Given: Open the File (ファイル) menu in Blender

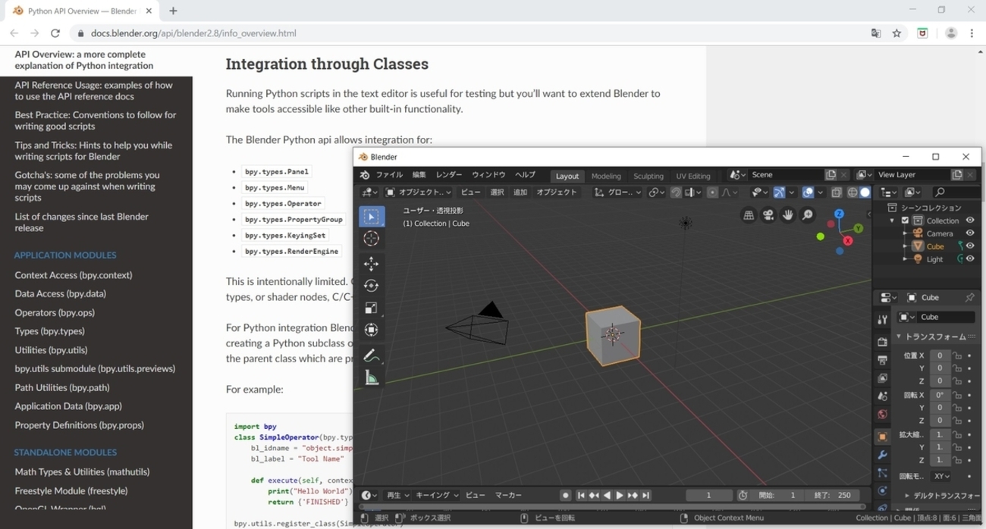Looking at the screenshot, I should click(389, 175).
